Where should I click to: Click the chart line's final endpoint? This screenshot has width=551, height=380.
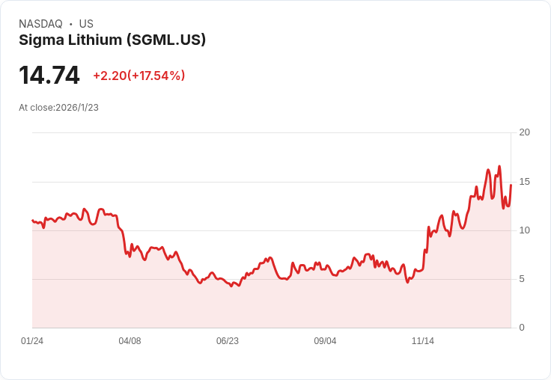[x=511, y=185]
